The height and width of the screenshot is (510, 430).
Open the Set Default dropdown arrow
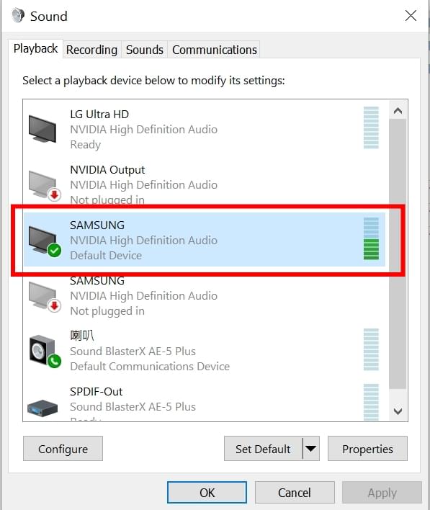311,449
